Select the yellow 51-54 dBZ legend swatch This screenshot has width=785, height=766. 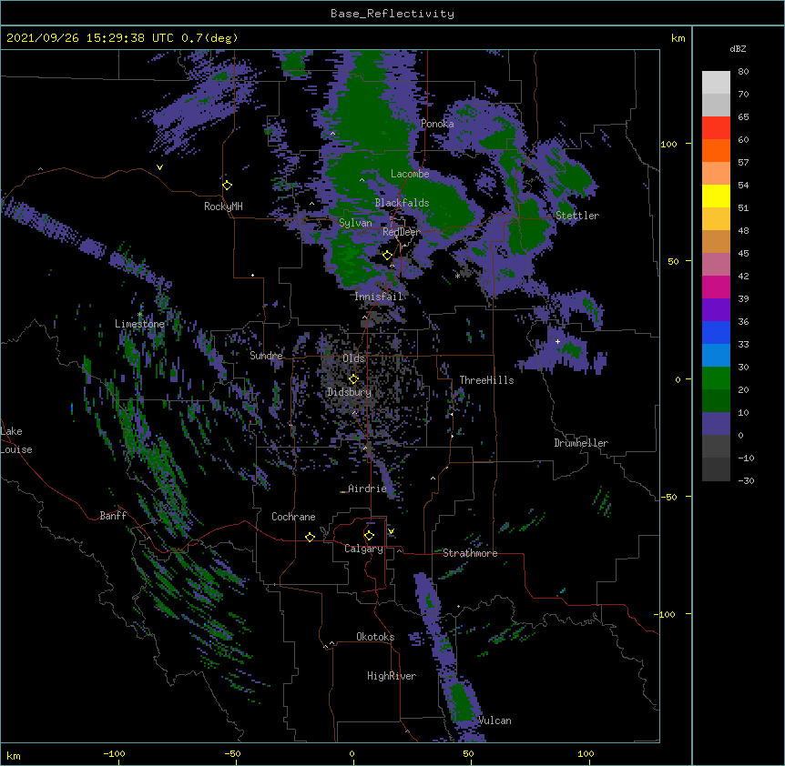tap(716, 196)
